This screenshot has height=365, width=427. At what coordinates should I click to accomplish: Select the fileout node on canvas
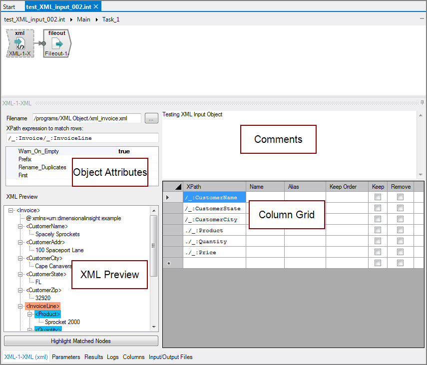point(56,43)
